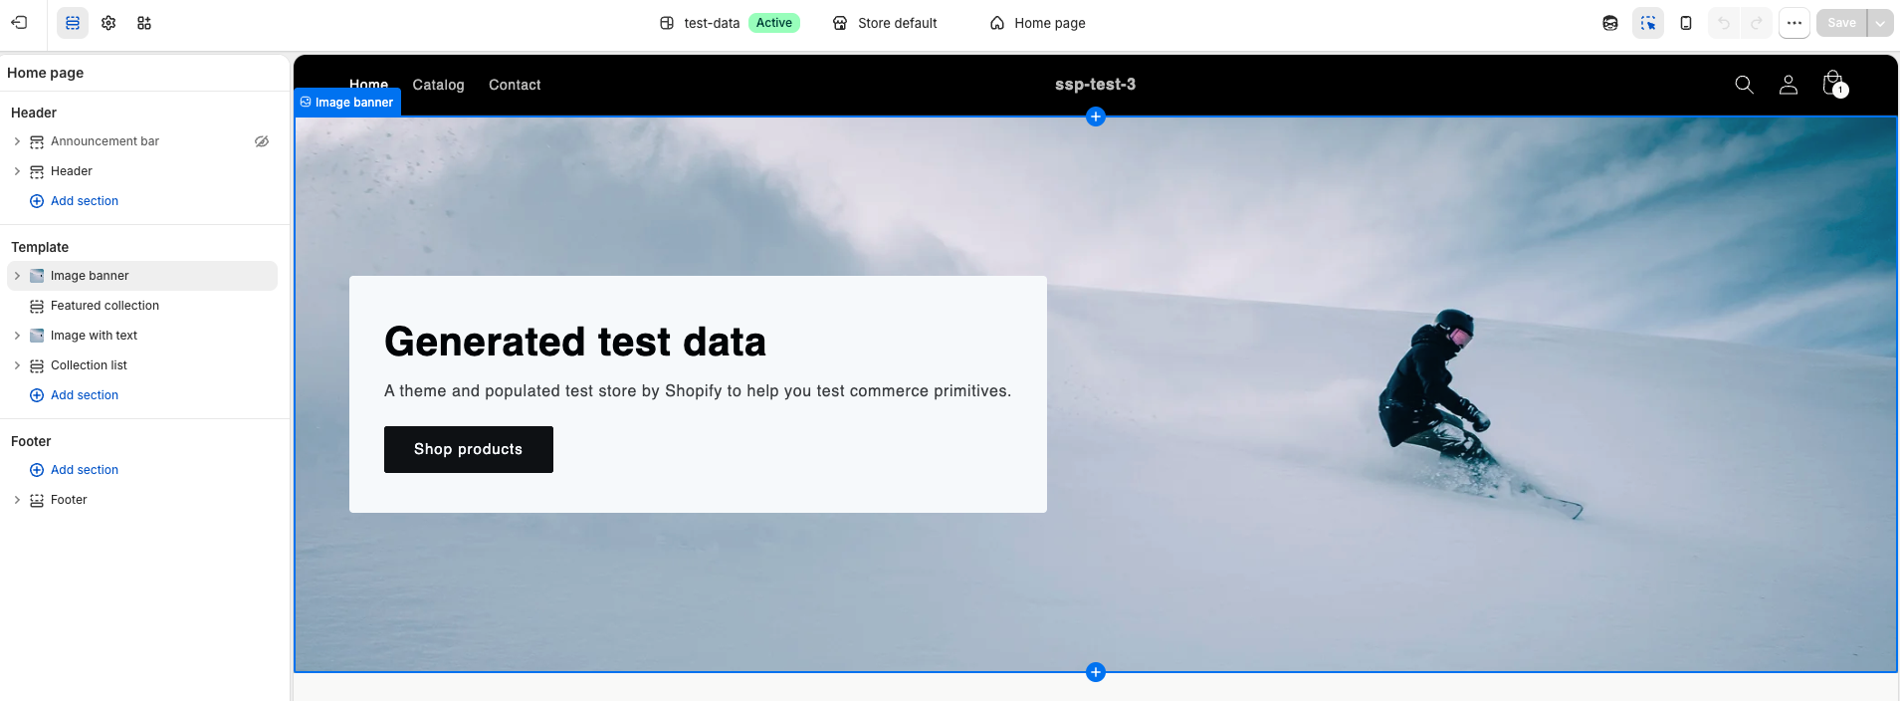The height and width of the screenshot is (701, 1900).
Task: Click the Home page house icon
Action: (997, 23)
